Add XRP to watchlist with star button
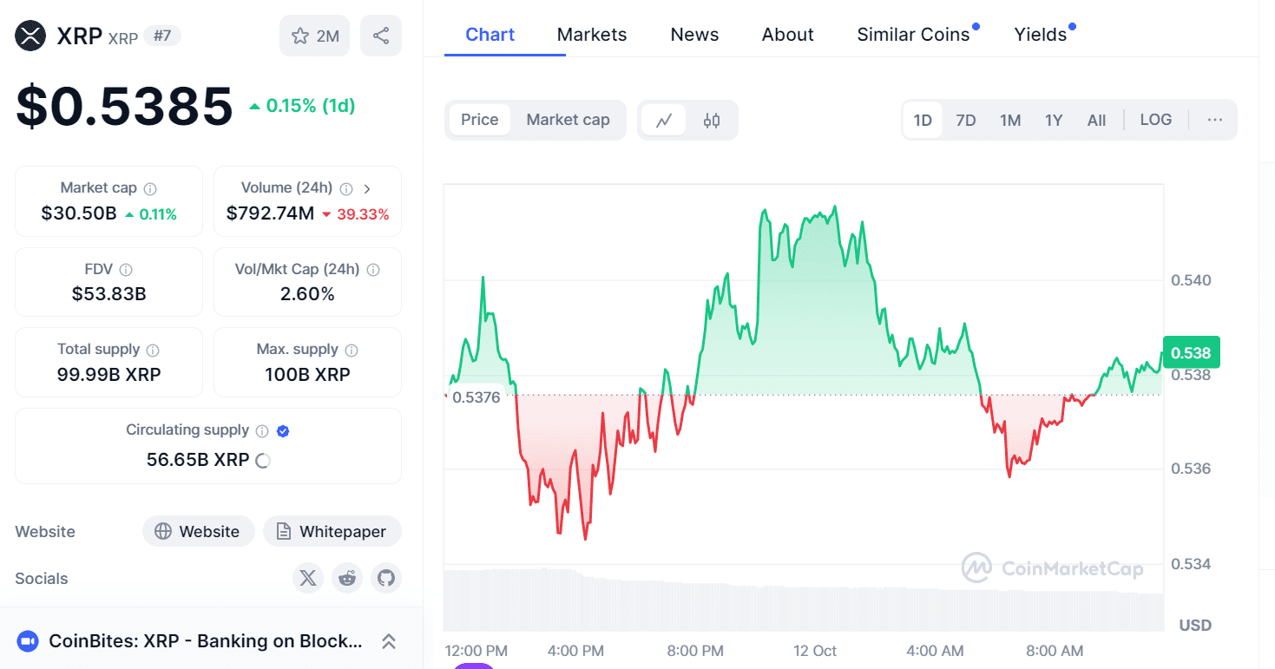The width and height of the screenshot is (1275, 669). click(314, 36)
